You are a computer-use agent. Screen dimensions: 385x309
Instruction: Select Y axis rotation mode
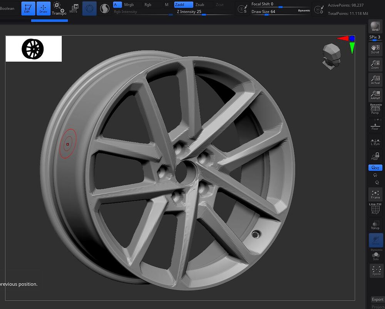pyautogui.click(x=375, y=175)
